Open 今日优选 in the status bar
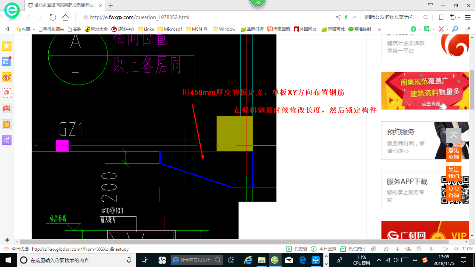 click(16, 249)
